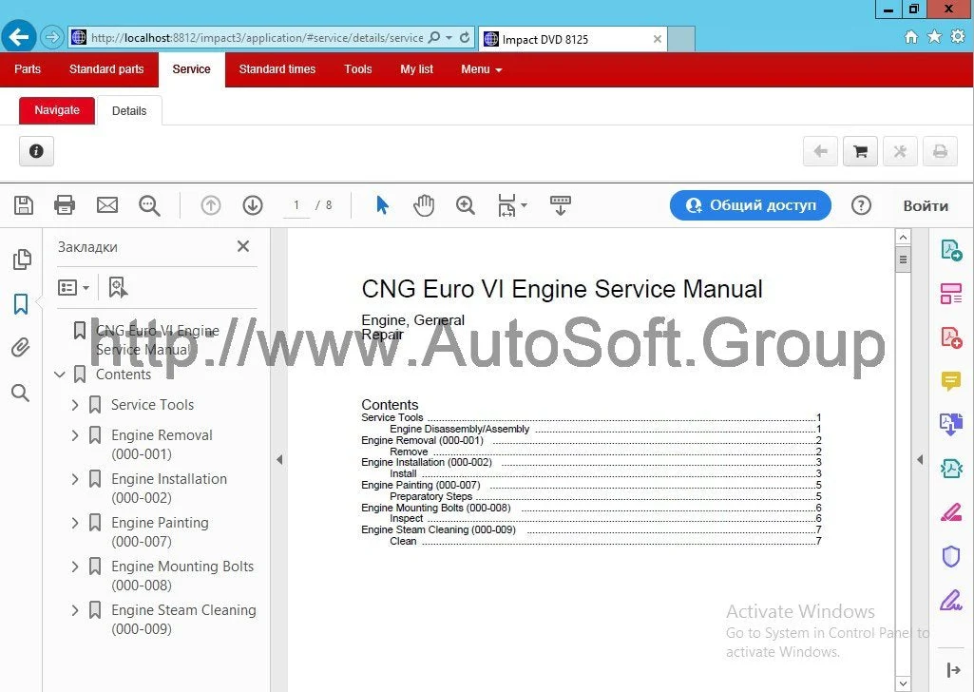Viewport: 974px width, 692px height.
Task: Print the document with the printer icon
Action: (x=65, y=205)
